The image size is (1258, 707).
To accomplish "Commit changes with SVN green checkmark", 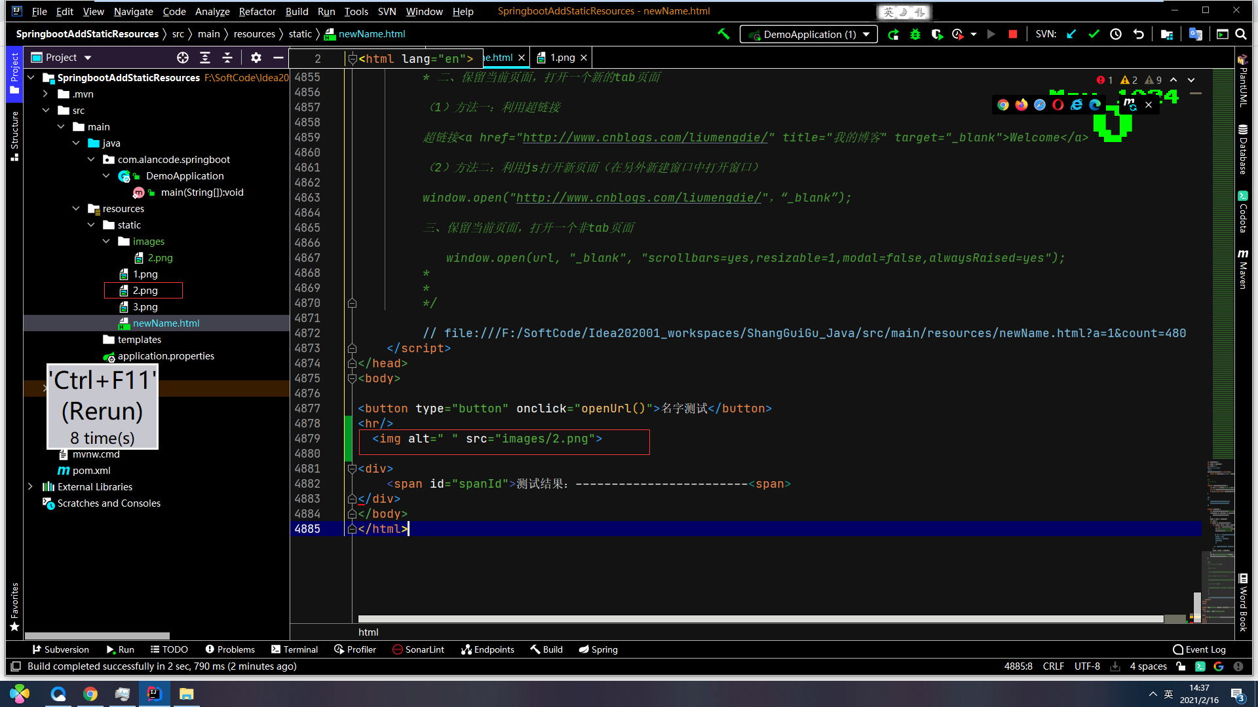I will (1094, 34).
